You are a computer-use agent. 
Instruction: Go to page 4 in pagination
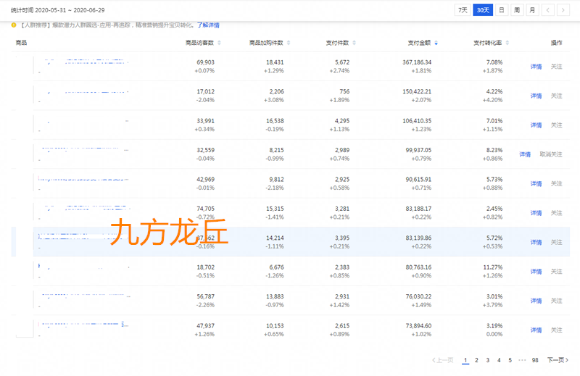pos(499,360)
